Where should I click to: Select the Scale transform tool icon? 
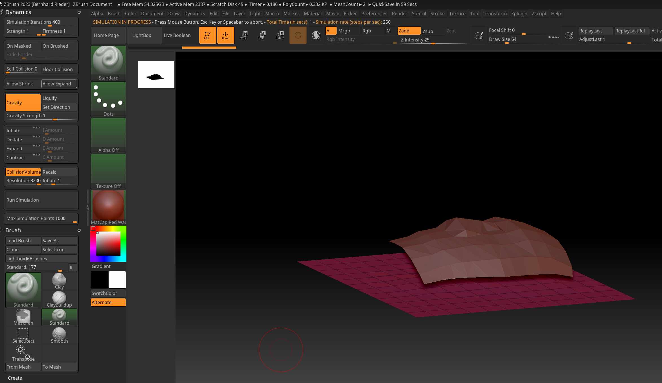262,35
